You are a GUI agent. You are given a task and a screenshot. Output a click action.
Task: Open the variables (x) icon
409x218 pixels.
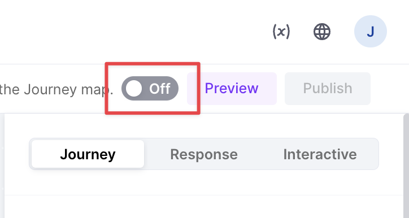tap(281, 32)
